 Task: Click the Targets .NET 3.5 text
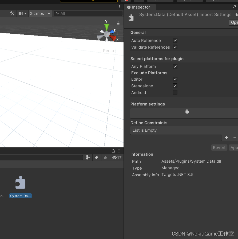pos(177,175)
